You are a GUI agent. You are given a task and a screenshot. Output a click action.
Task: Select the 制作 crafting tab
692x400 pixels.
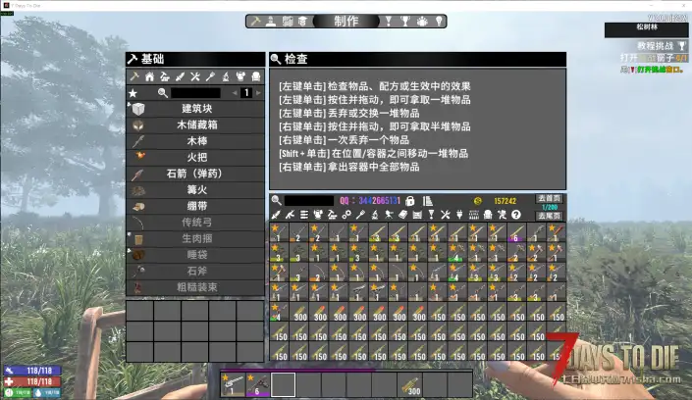pyautogui.click(x=346, y=22)
